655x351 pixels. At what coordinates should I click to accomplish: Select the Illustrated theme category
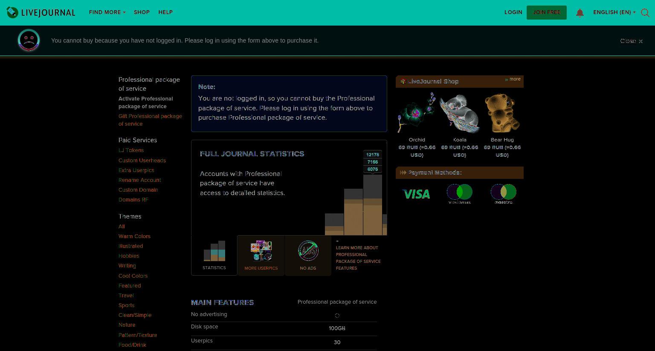click(130, 246)
